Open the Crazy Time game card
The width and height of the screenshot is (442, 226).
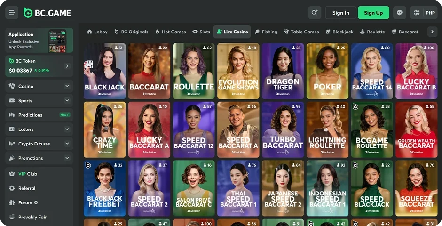(104, 129)
